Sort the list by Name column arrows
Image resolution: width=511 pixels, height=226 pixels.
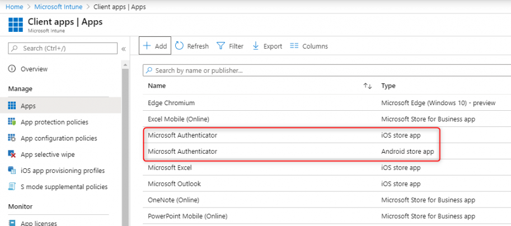pyautogui.click(x=368, y=86)
